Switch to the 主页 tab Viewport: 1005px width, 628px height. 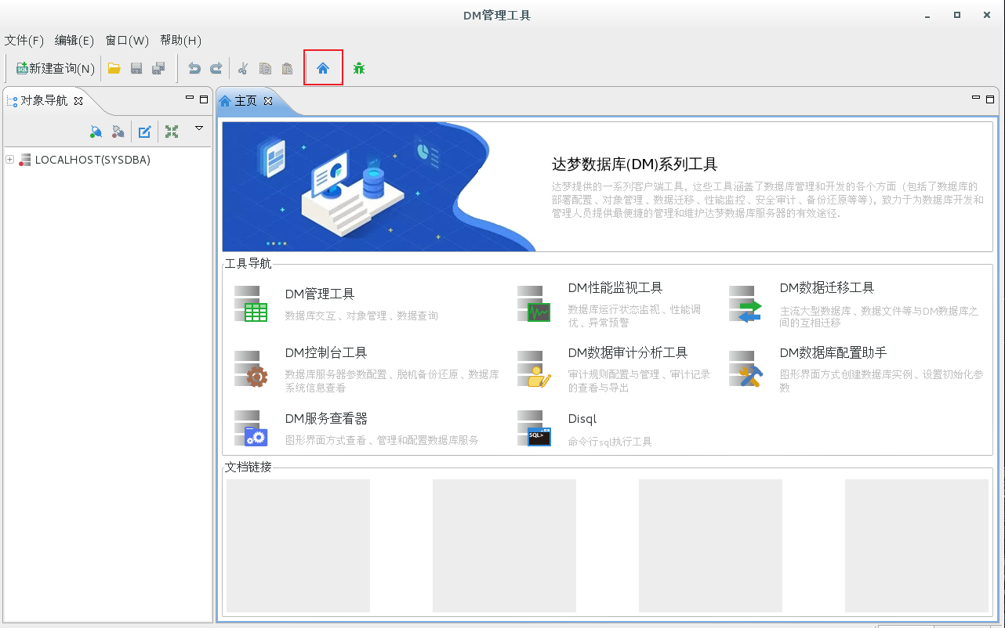click(x=245, y=101)
